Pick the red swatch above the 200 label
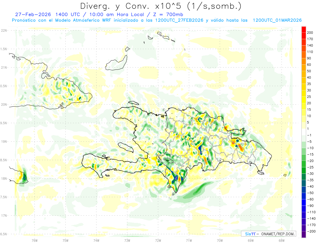Viewport: 316px width, 244px height. point(304,29)
